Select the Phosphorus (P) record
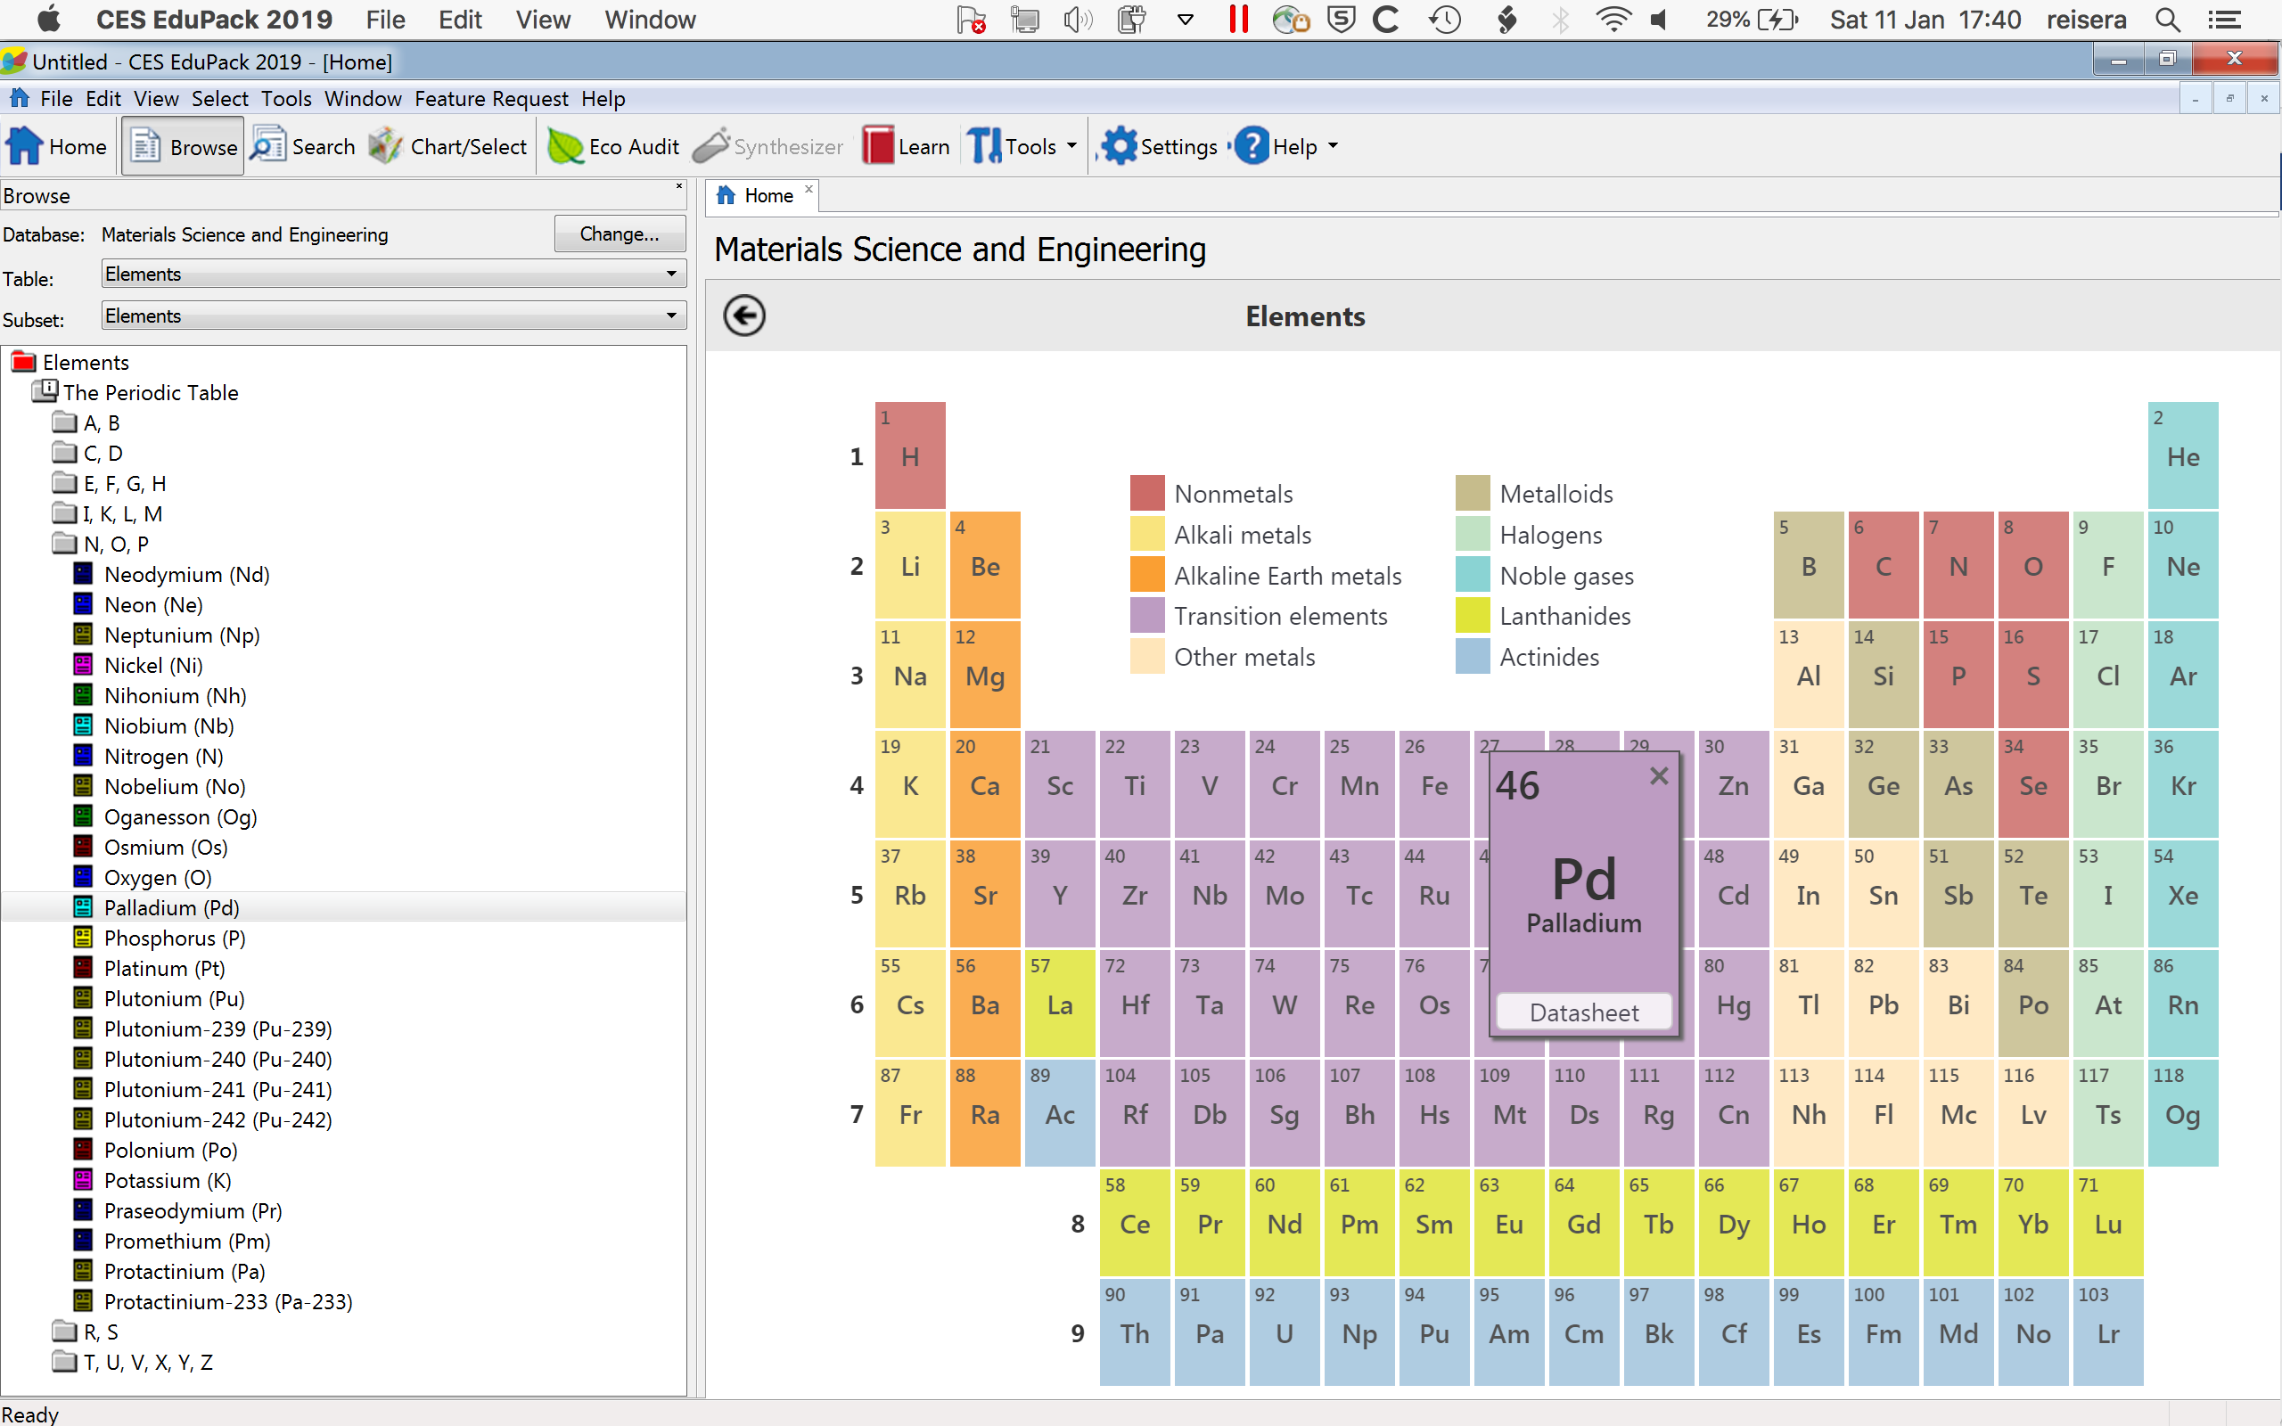Screen dimensions: 2282x1426 pyautogui.click(x=175, y=938)
